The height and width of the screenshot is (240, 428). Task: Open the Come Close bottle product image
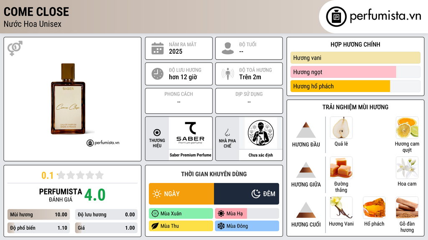[x=68, y=99]
